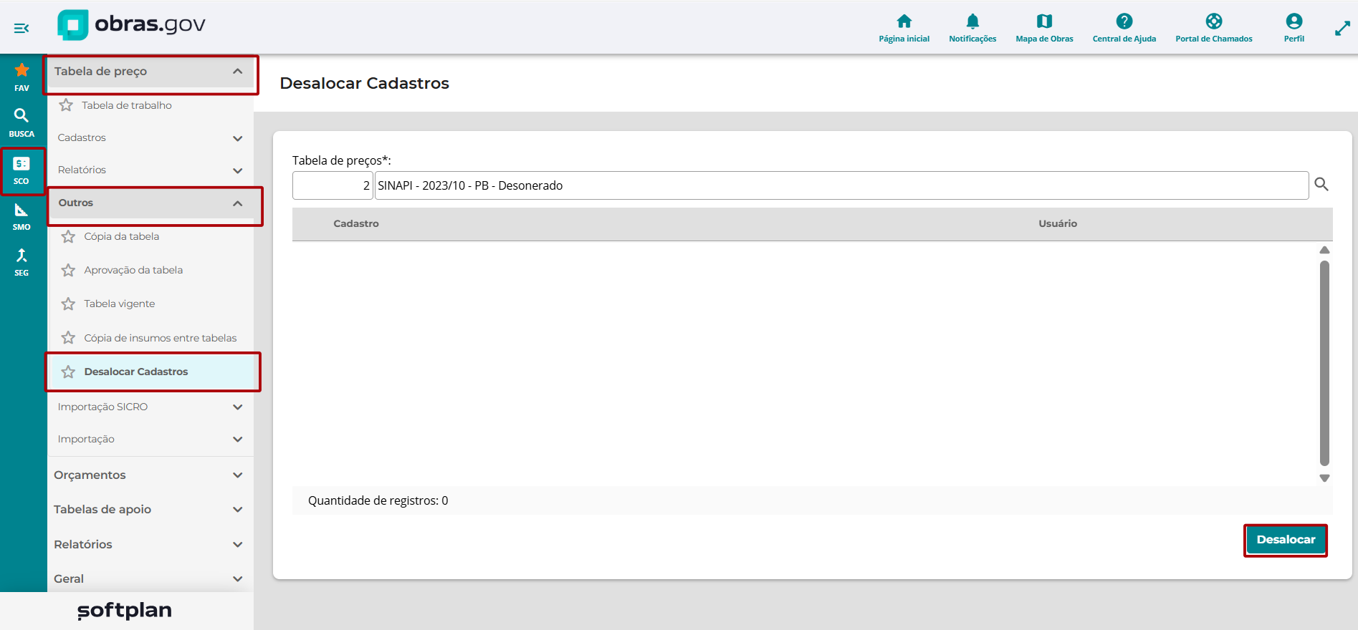
Task: Open the Mapa de Obras icon
Action: point(1045,21)
